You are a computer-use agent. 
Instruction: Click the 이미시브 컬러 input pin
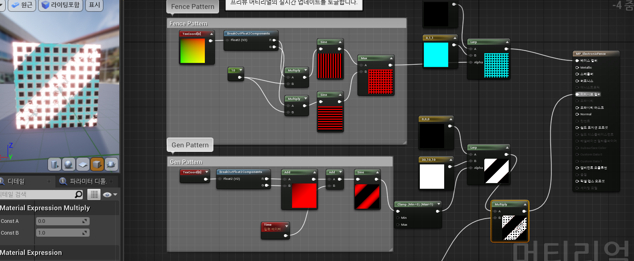[577, 94]
